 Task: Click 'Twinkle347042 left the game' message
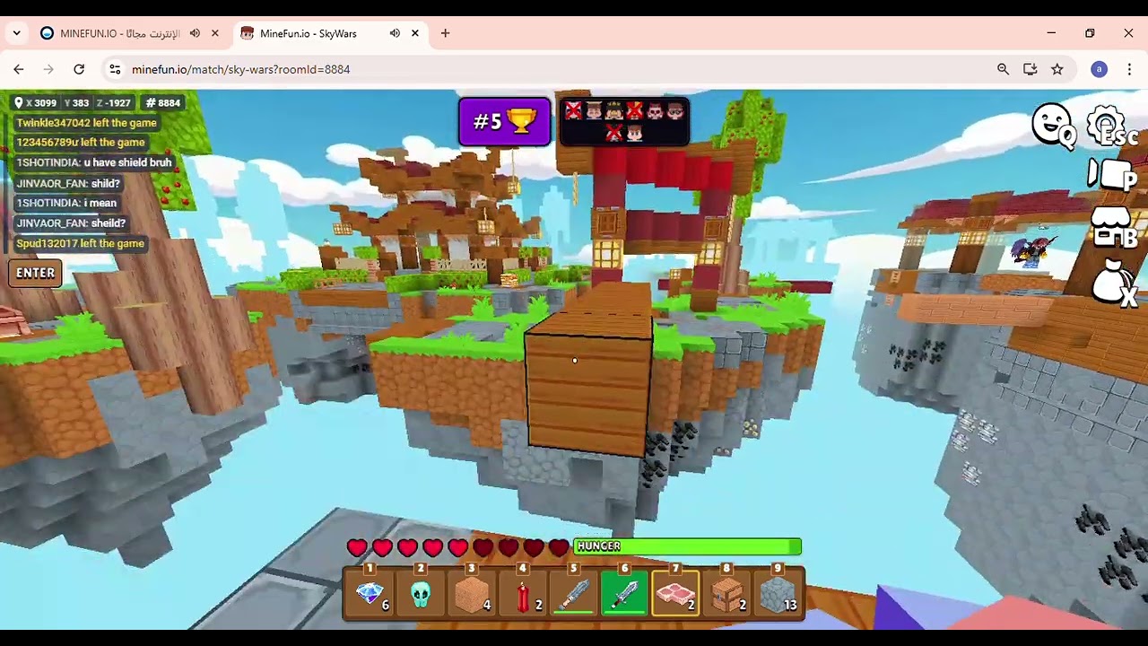tap(86, 123)
